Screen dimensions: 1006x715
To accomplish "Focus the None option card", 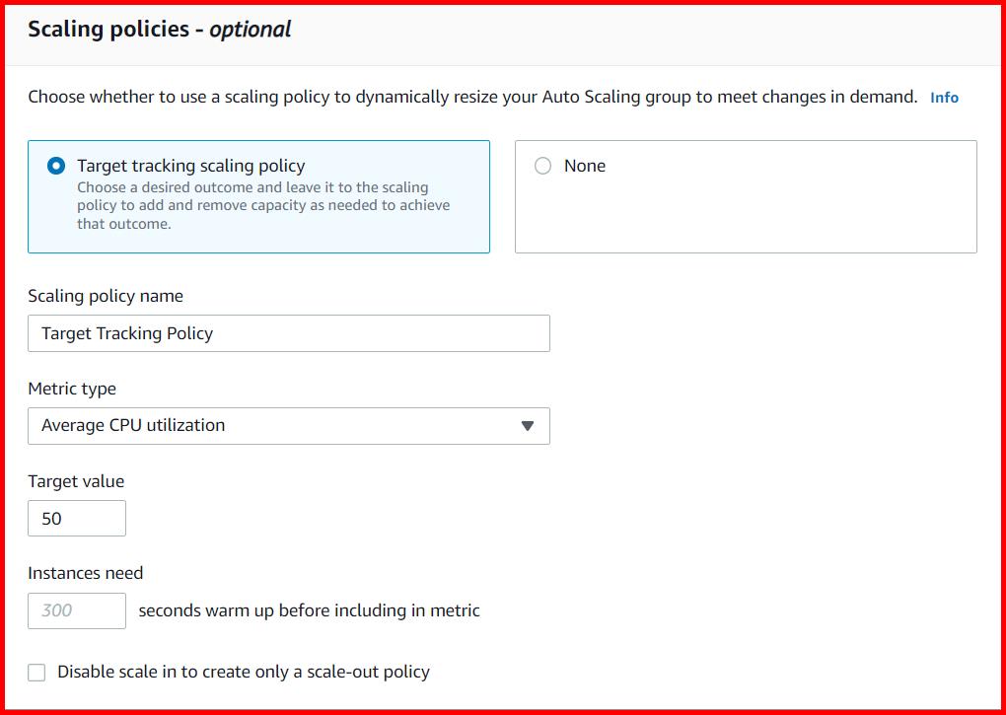I will point(745,196).
